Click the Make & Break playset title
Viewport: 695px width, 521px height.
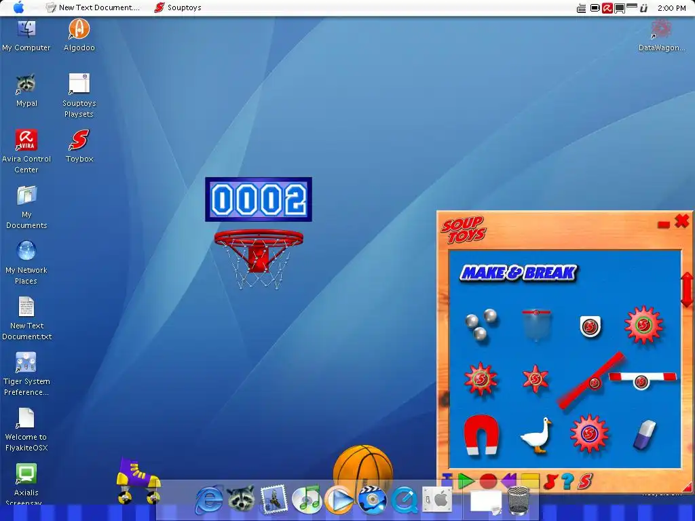pos(518,273)
